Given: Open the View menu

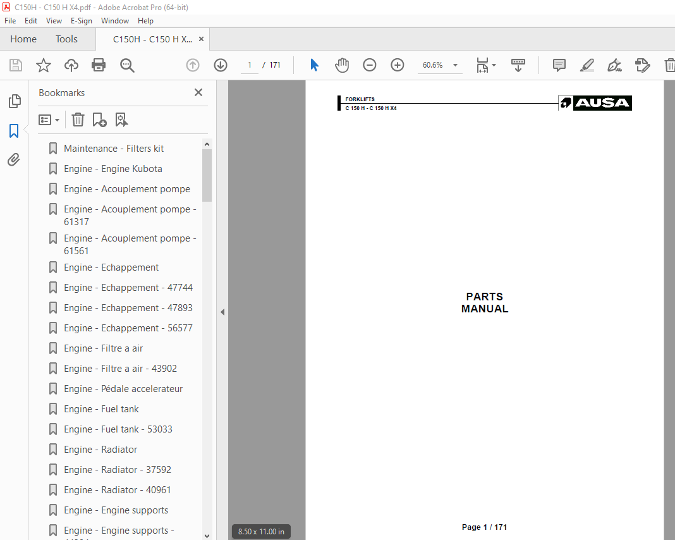Looking at the screenshot, I should click(54, 21).
